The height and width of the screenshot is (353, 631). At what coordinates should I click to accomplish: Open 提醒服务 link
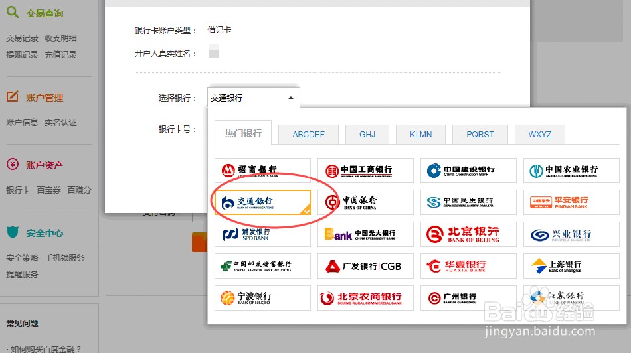click(22, 275)
